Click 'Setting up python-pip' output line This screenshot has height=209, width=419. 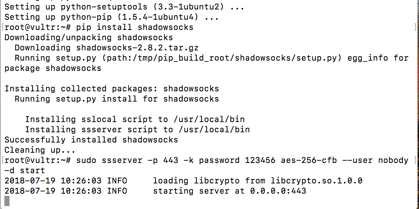(112, 17)
